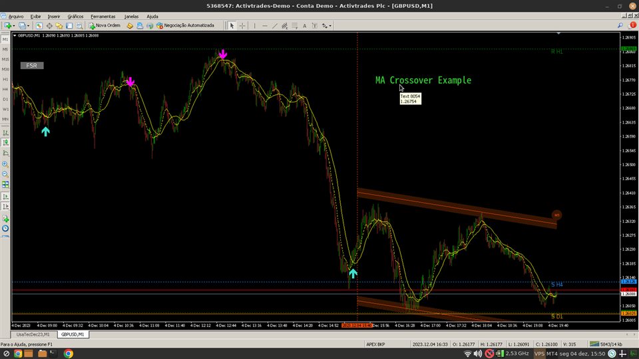Open the periodicity clock icon
Screen dimensions: 639x359
click(5, 228)
